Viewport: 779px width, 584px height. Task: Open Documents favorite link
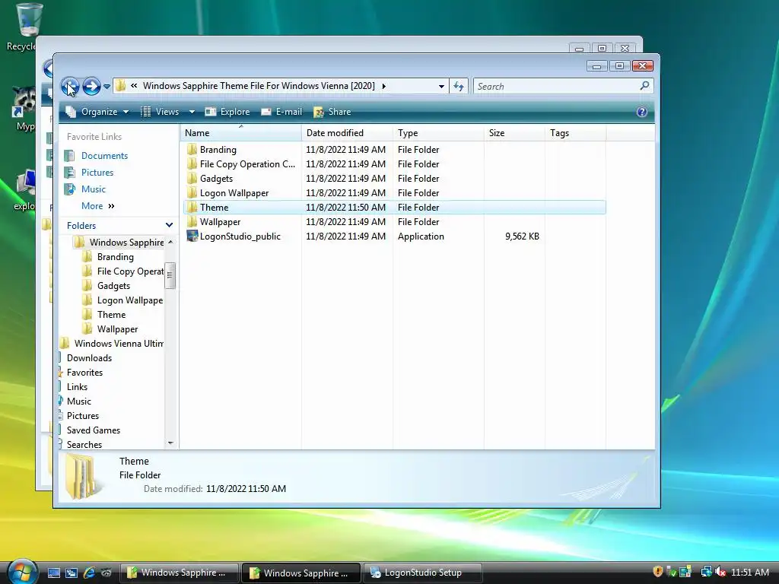(x=104, y=156)
